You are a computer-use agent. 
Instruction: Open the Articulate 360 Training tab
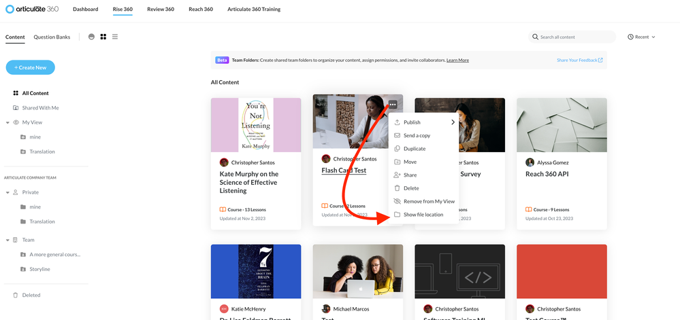click(254, 9)
